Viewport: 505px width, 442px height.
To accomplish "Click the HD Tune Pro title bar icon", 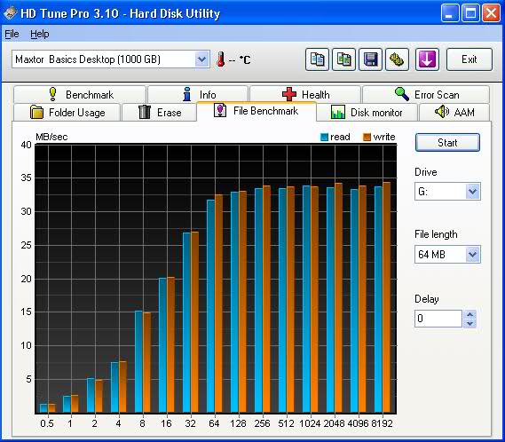I will [10, 13].
